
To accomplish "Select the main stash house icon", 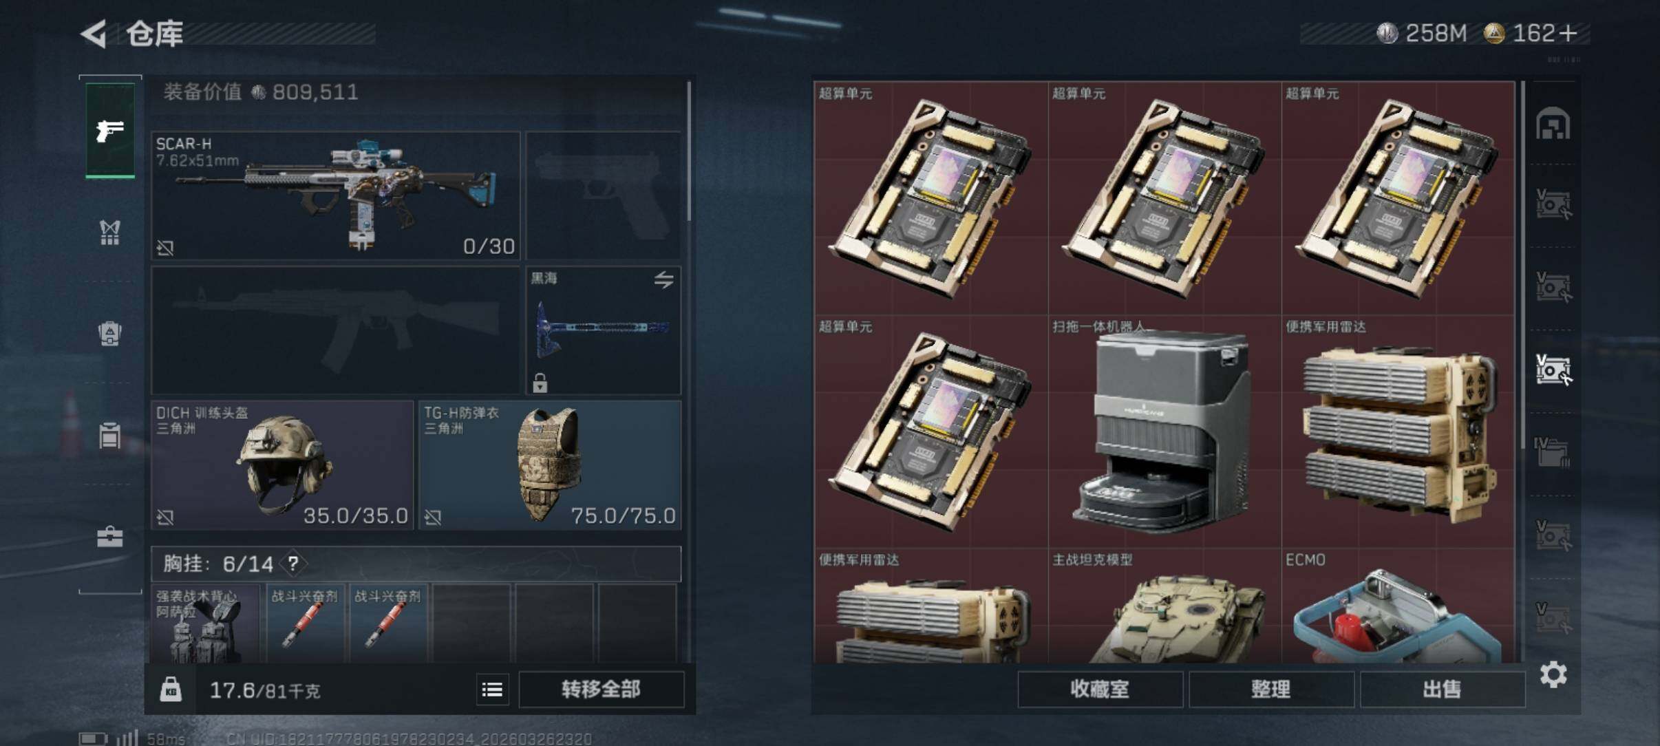I will (x=1553, y=124).
